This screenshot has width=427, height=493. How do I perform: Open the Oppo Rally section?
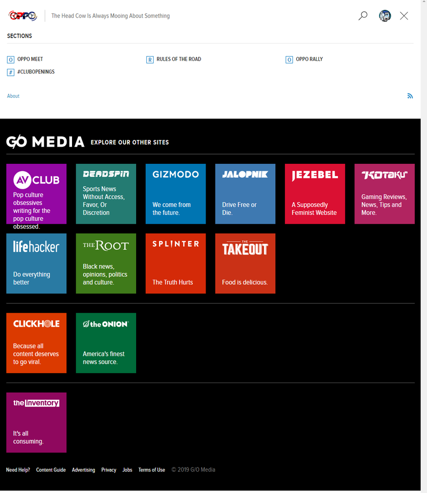tap(310, 59)
